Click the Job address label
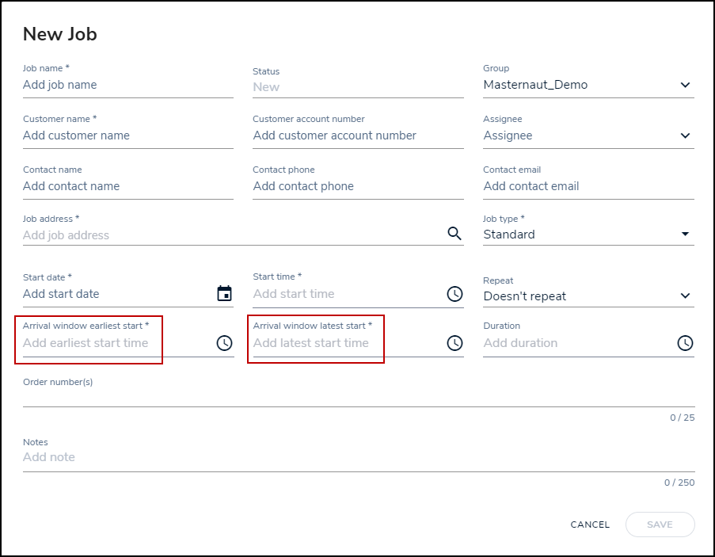This screenshot has width=715, height=557. coord(51,219)
